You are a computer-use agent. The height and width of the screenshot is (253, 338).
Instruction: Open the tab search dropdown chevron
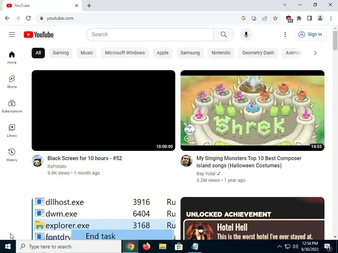point(285,5)
